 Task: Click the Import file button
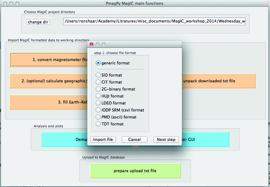pos(103,140)
